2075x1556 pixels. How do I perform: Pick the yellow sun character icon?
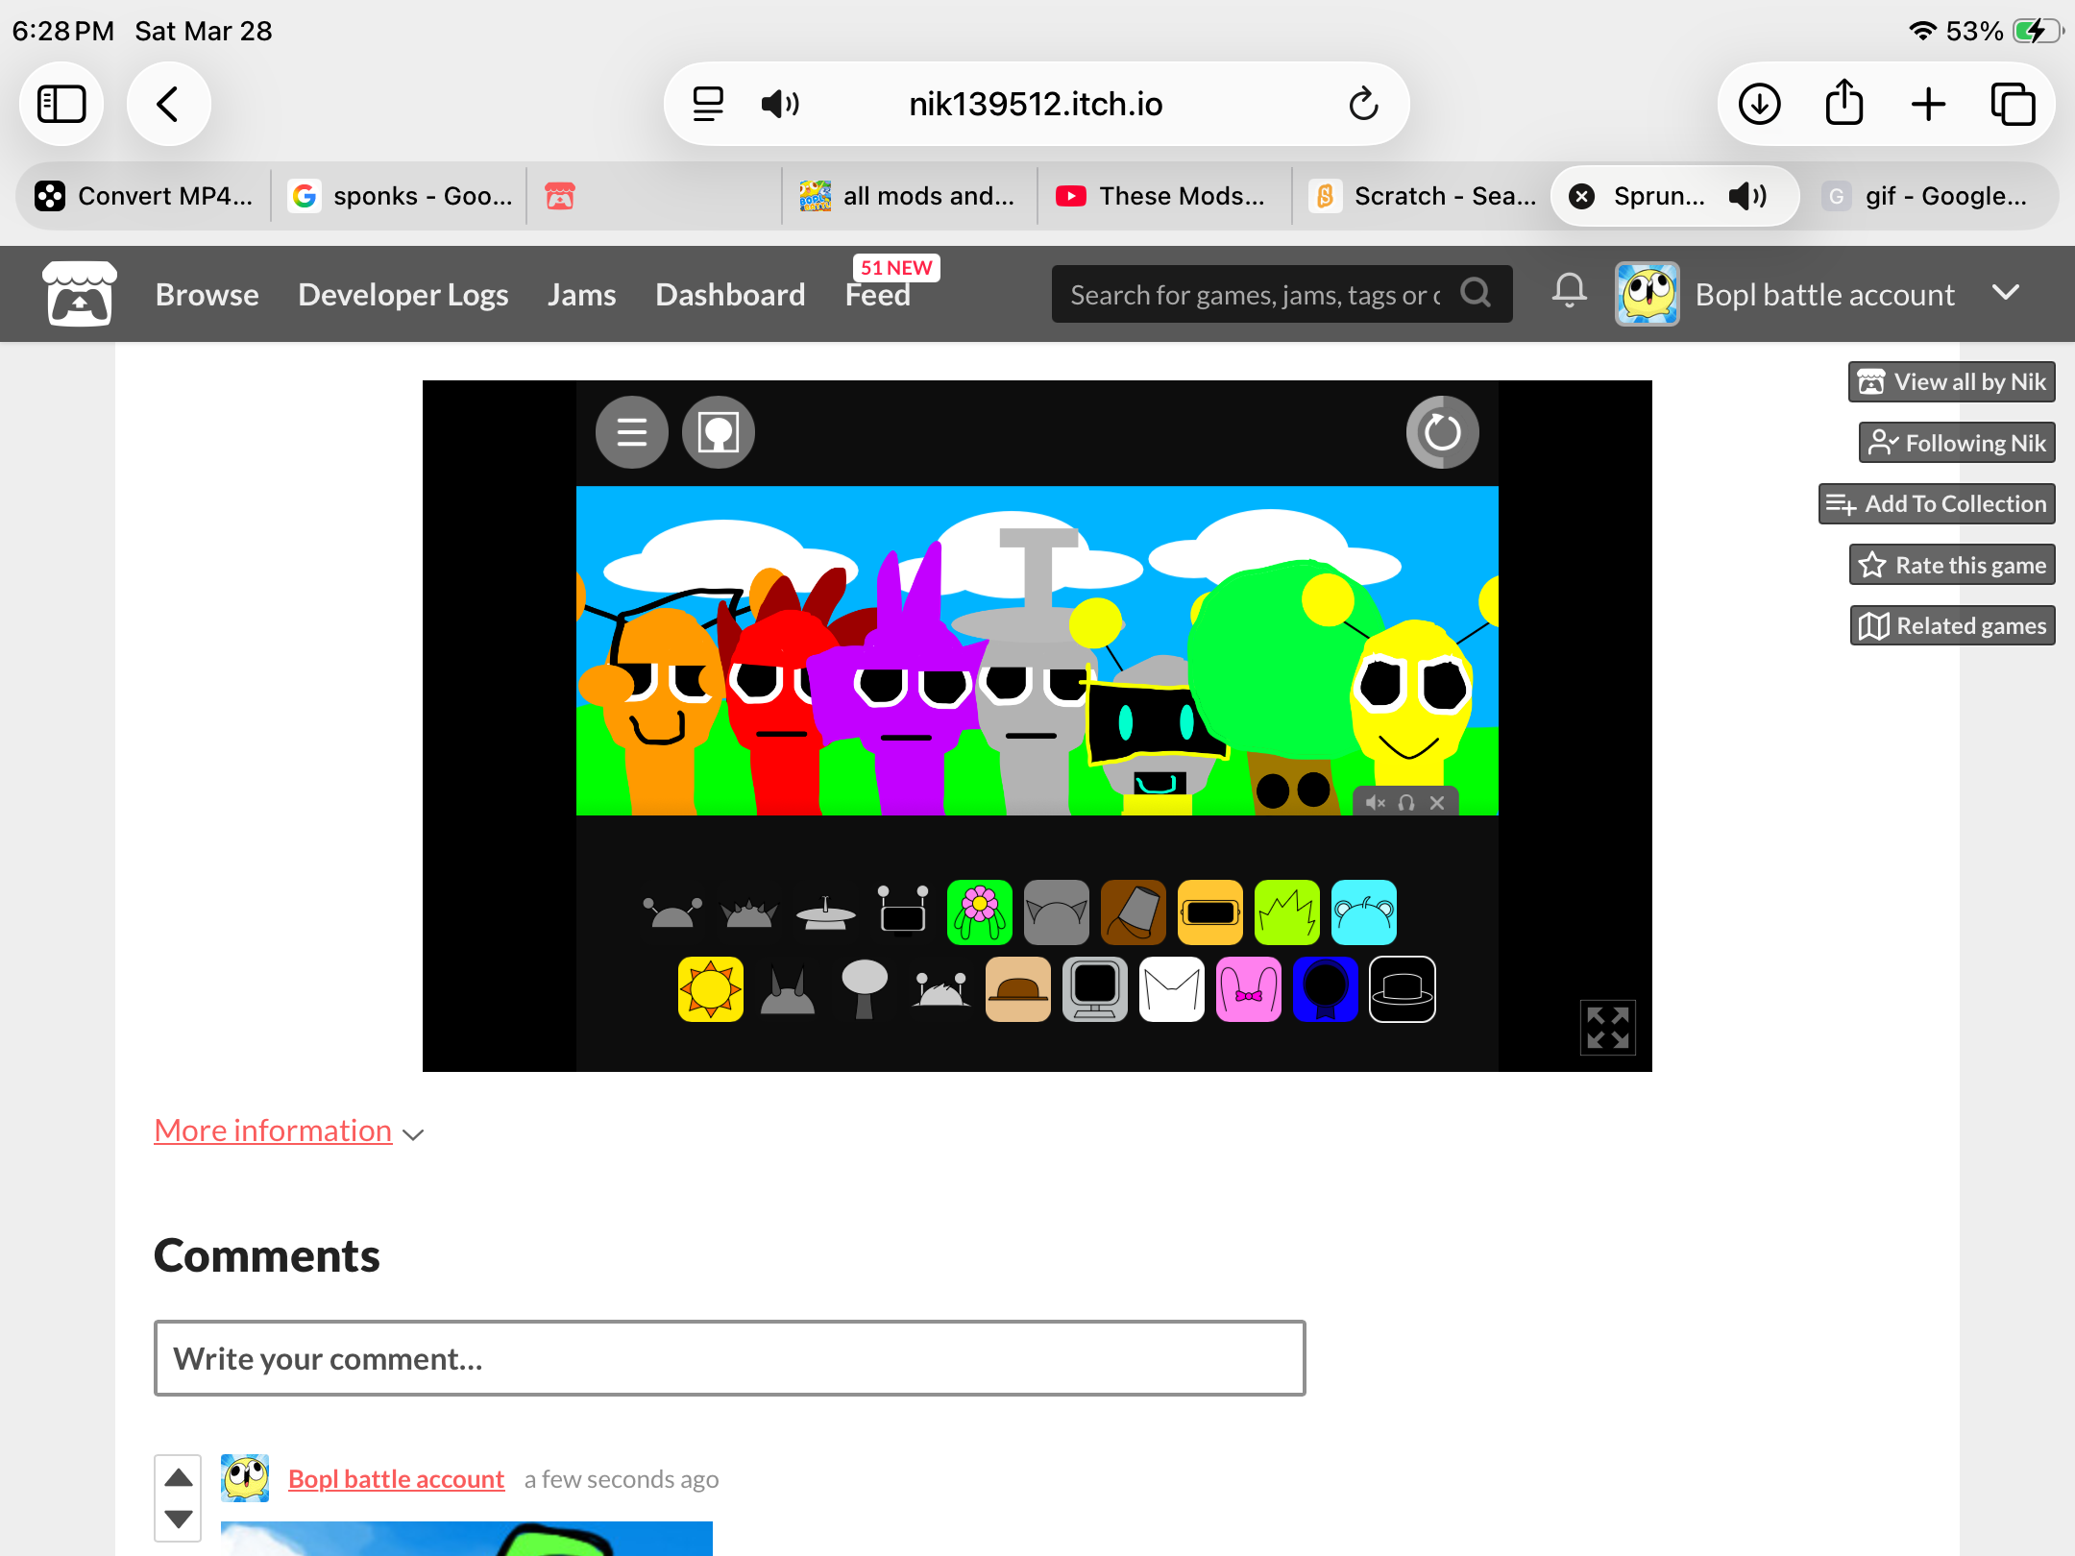pyautogui.click(x=710, y=988)
